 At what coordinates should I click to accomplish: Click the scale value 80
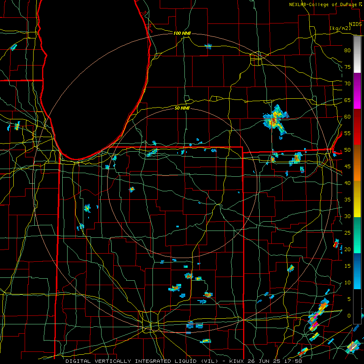click(x=347, y=51)
